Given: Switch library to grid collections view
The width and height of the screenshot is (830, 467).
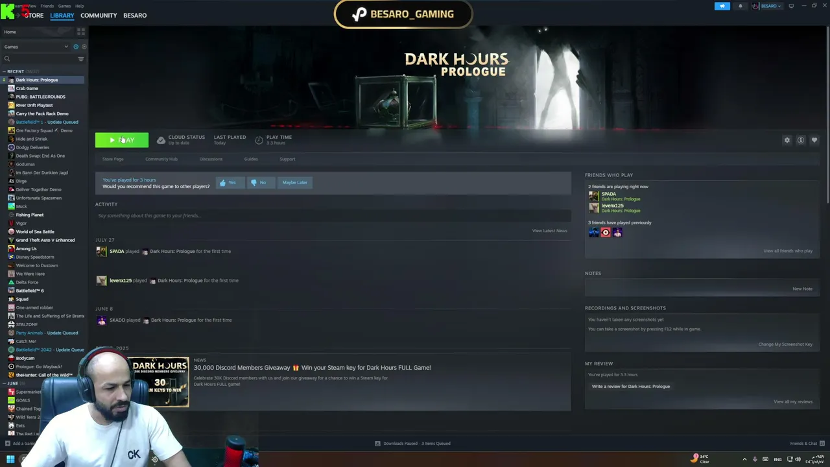Looking at the screenshot, I should (81, 32).
